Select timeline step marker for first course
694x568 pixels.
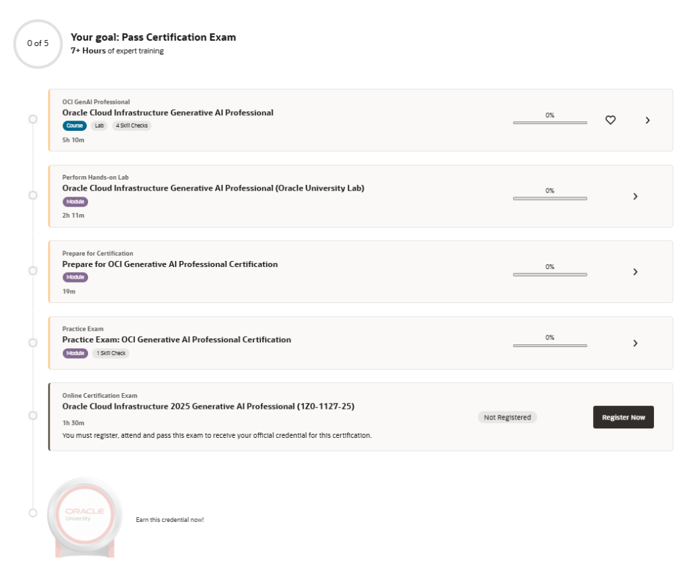tap(33, 119)
